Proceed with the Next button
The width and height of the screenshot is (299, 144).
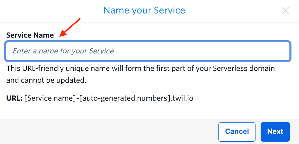275,131
